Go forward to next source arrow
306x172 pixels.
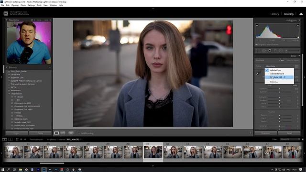pos(25,140)
